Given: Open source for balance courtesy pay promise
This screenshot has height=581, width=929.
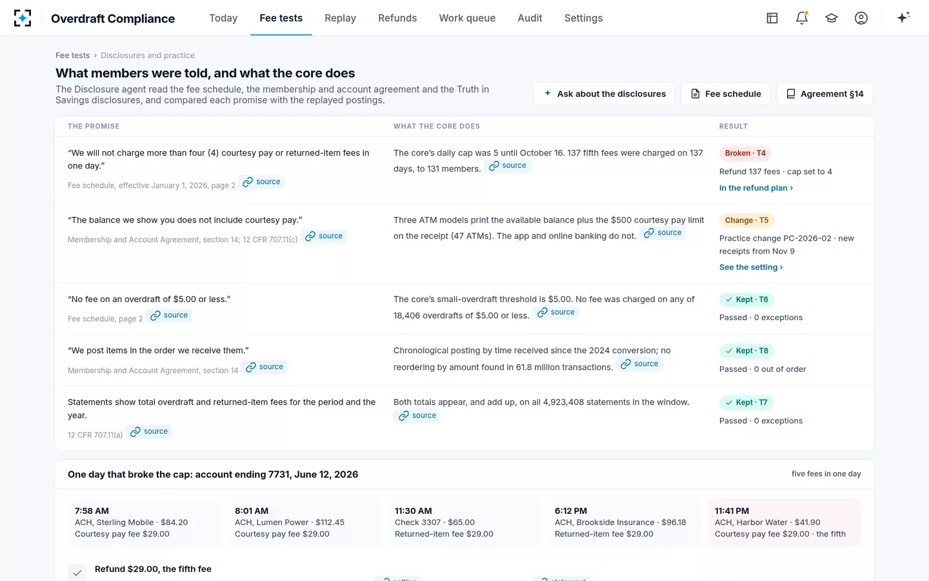Looking at the screenshot, I should coord(324,236).
